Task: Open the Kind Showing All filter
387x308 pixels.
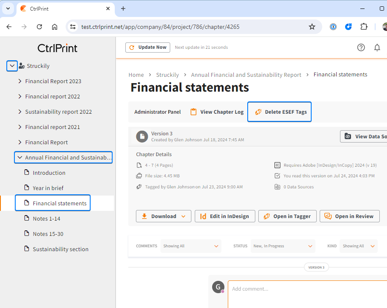Action: pos(358,246)
